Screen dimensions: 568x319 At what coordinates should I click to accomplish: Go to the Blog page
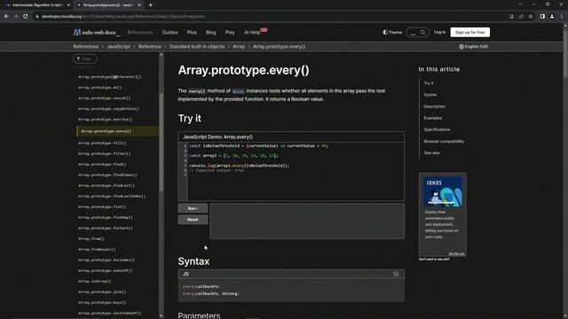211,32
